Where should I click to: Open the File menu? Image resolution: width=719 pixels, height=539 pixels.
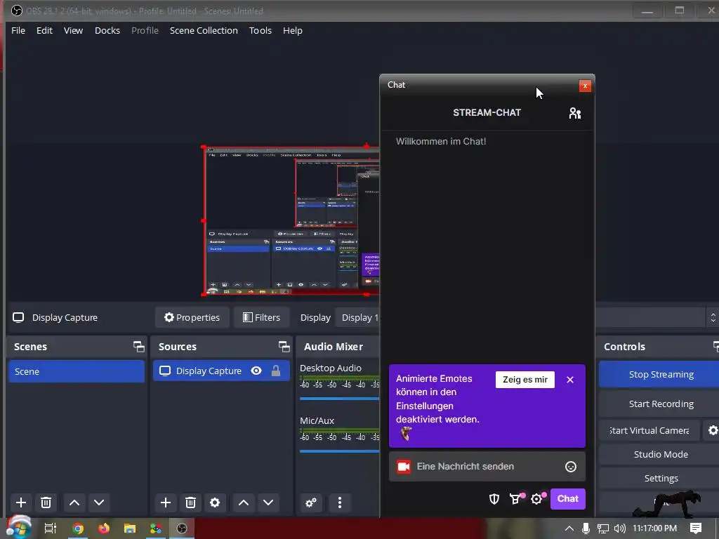(18, 30)
